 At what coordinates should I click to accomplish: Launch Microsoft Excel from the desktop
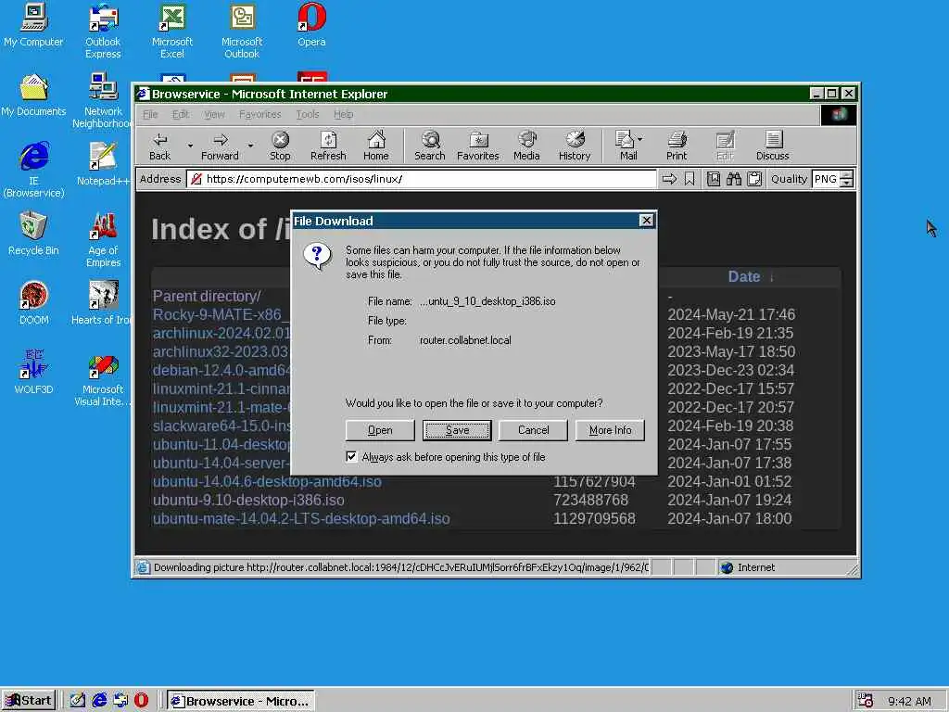(x=171, y=31)
